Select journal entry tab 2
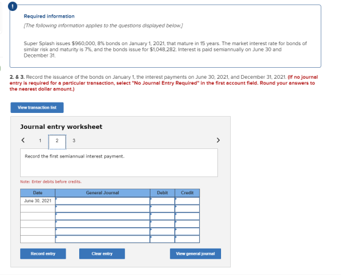341x276 pixels. 57,142
